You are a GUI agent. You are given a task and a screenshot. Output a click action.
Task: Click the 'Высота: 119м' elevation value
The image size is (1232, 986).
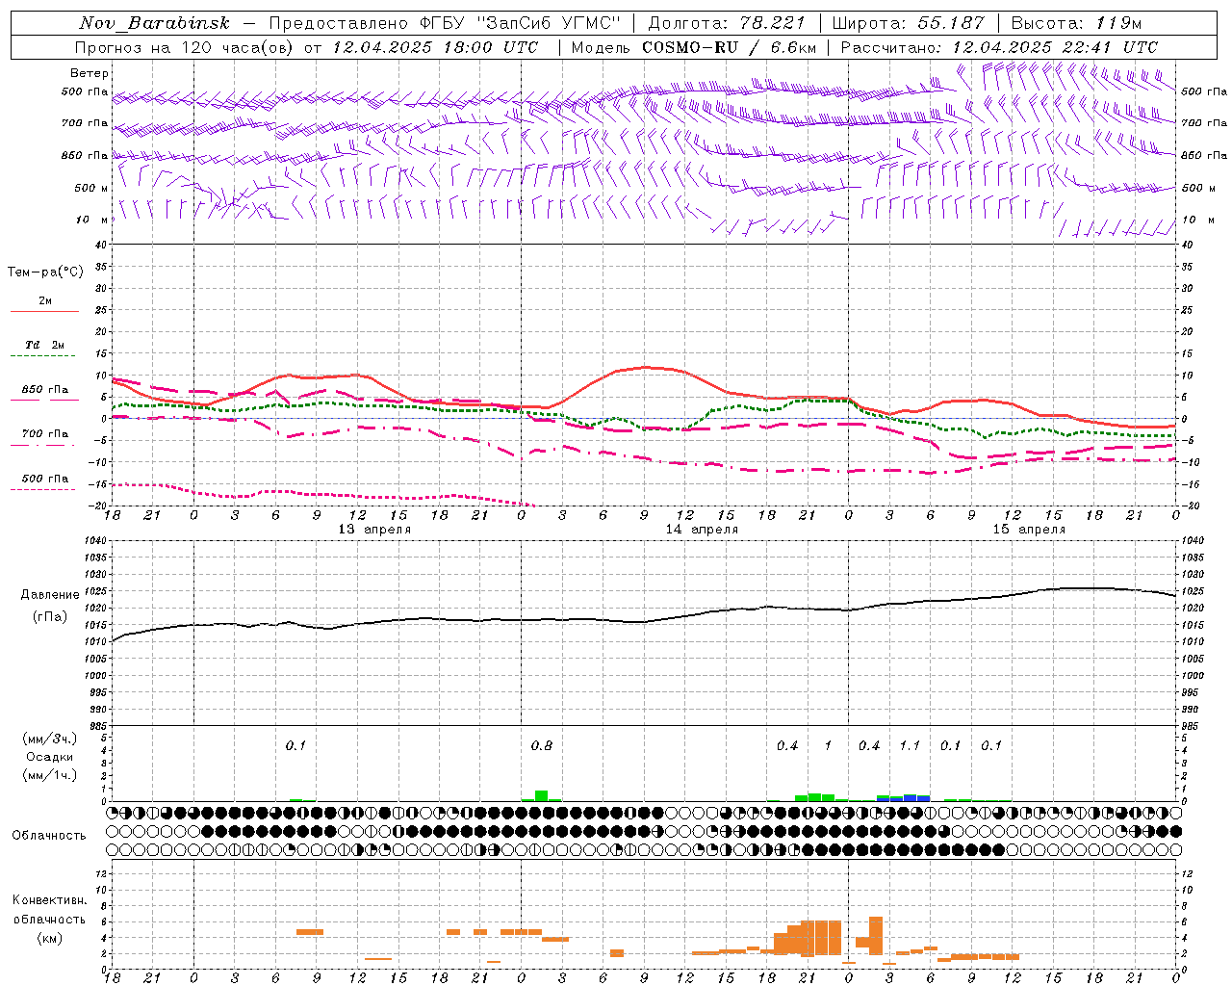[x=1076, y=23]
